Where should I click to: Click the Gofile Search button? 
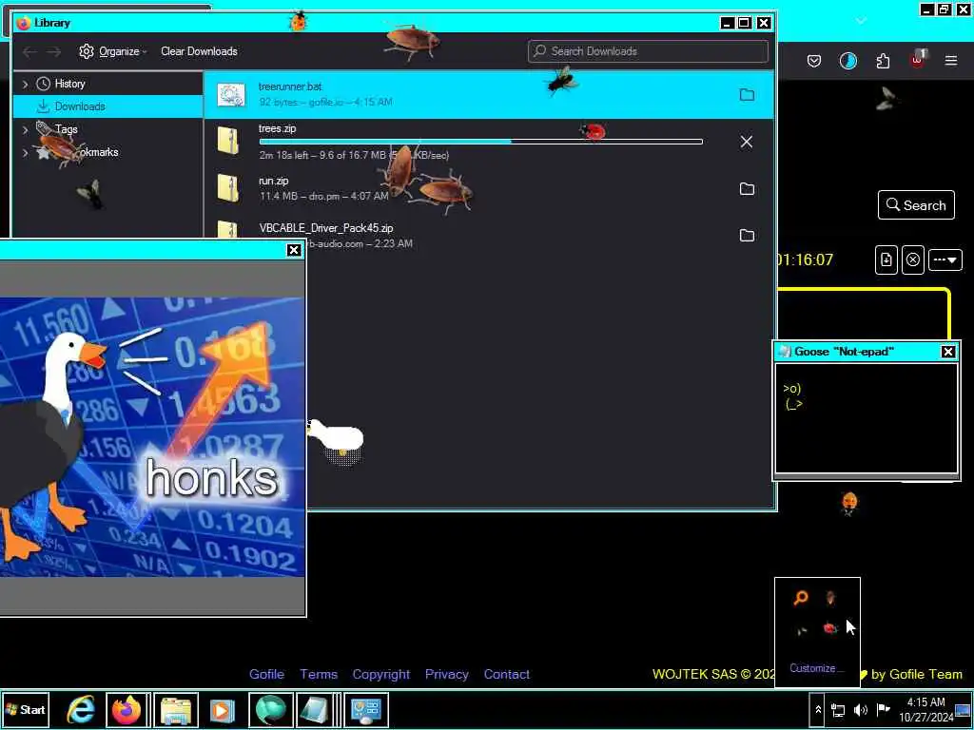(x=916, y=205)
